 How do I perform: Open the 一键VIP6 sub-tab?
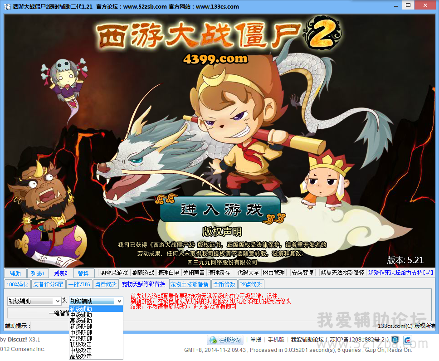(79, 284)
